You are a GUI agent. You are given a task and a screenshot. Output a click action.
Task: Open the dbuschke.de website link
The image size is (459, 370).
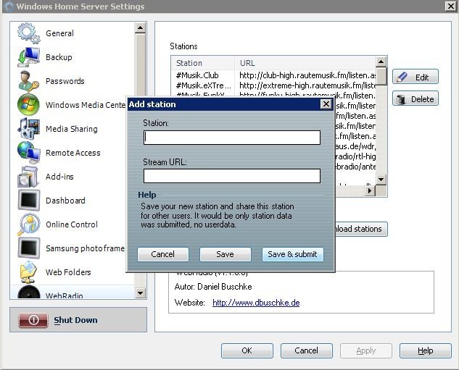[x=256, y=303]
